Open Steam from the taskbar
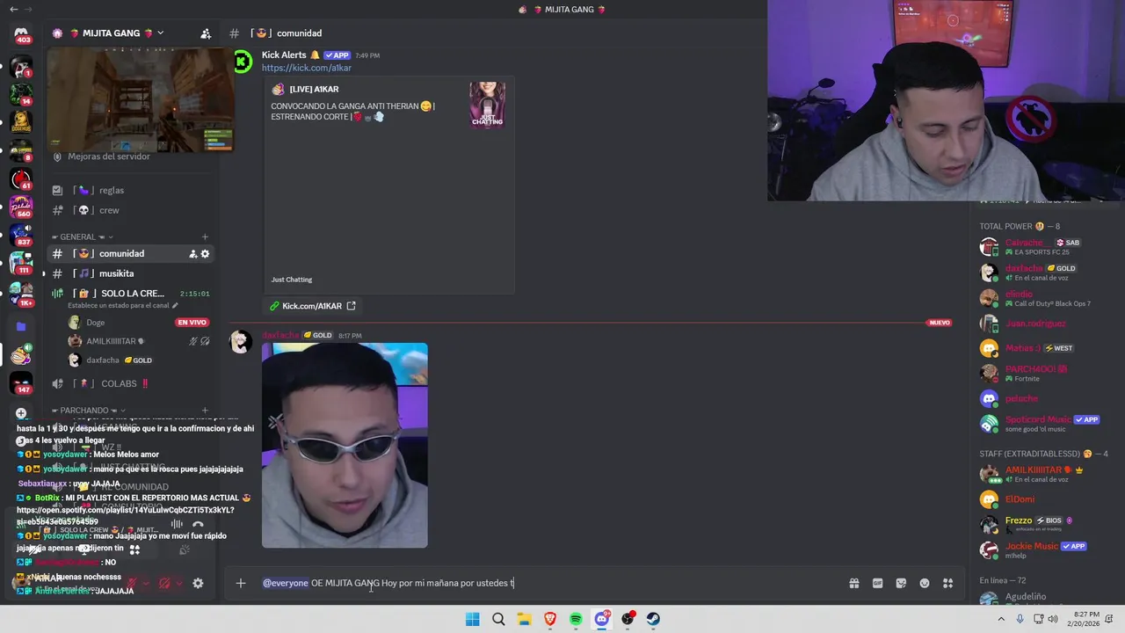This screenshot has height=633, width=1125. click(x=653, y=619)
